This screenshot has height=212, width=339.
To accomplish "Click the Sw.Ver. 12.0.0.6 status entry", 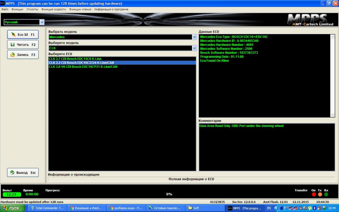I will [244, 202].
